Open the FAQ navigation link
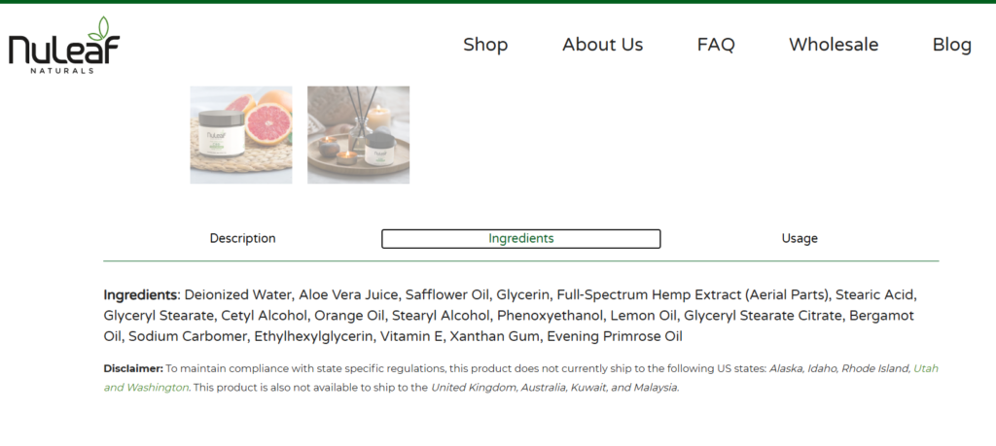This screenshot has width=996, height=446. pyautogui.click(x=716, y=45)
